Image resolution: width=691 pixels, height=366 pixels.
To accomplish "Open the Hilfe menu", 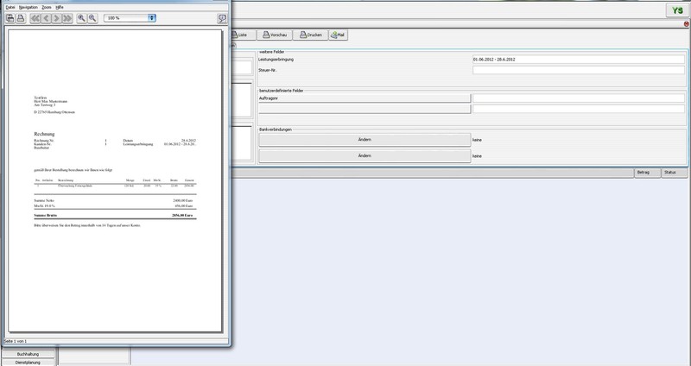I will (x=60, y=8).
